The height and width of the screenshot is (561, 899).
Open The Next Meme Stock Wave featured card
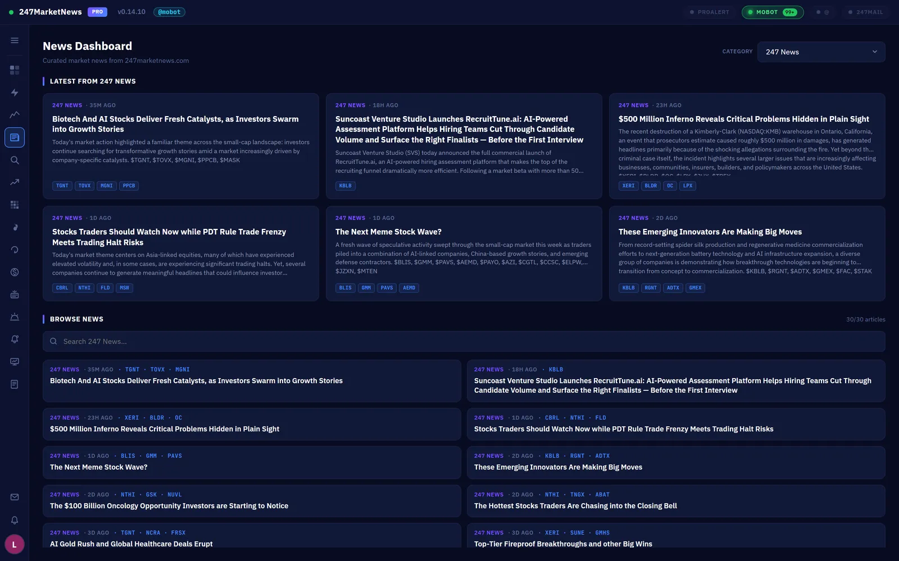click(x=464, y=254)
